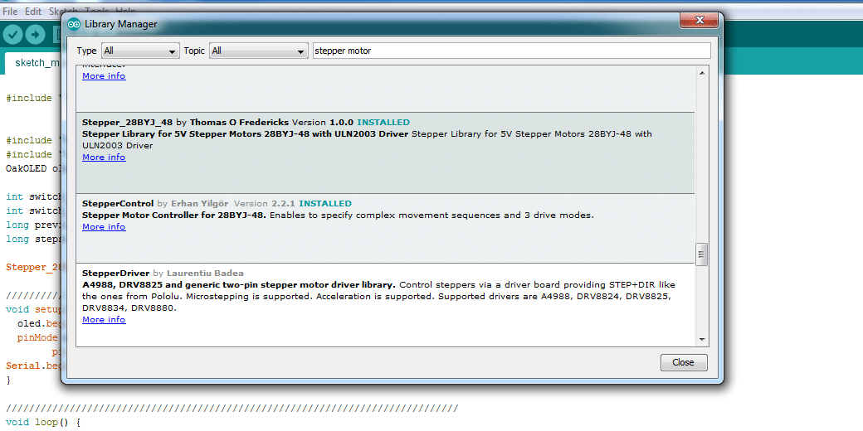This screenshot has width=863, height=431.
Task: Open the Type dropdown
Action: tap(140, 51)
